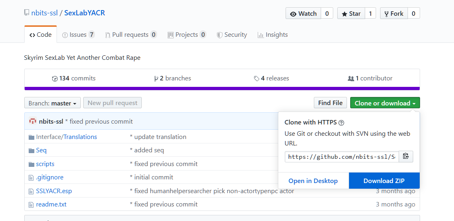The image size is (454, 221).
Task: Open the SSLYACR.esp file
Action: (54, 191)
